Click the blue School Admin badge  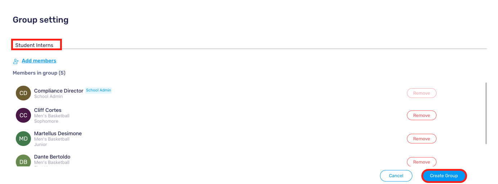98,90
